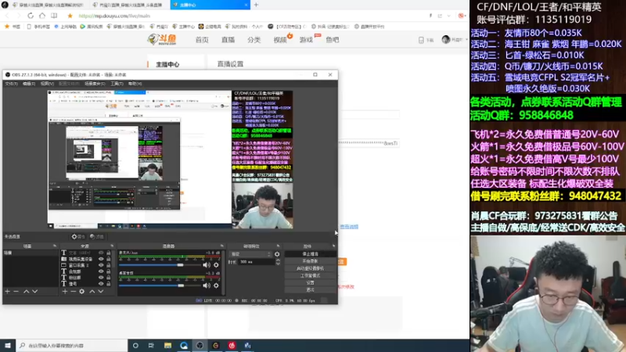This screenshot has height=352, width=626.
Task: Start the virtual camera in OBS
Action: [x=310, y=268]
